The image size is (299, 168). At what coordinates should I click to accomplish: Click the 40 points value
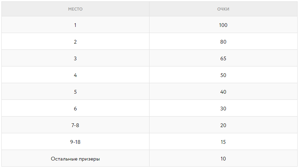pos(223,92)
